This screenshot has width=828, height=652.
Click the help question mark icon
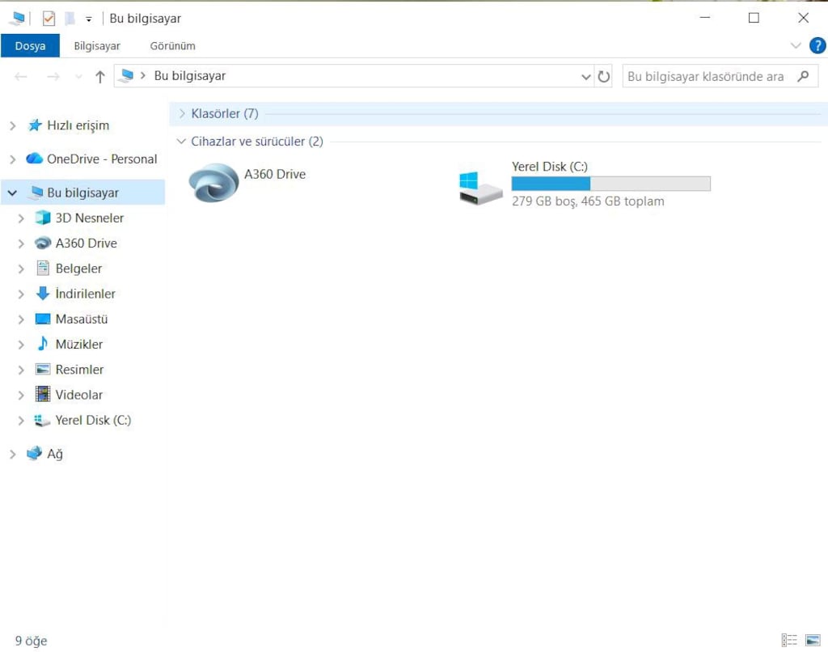(817, 46)
